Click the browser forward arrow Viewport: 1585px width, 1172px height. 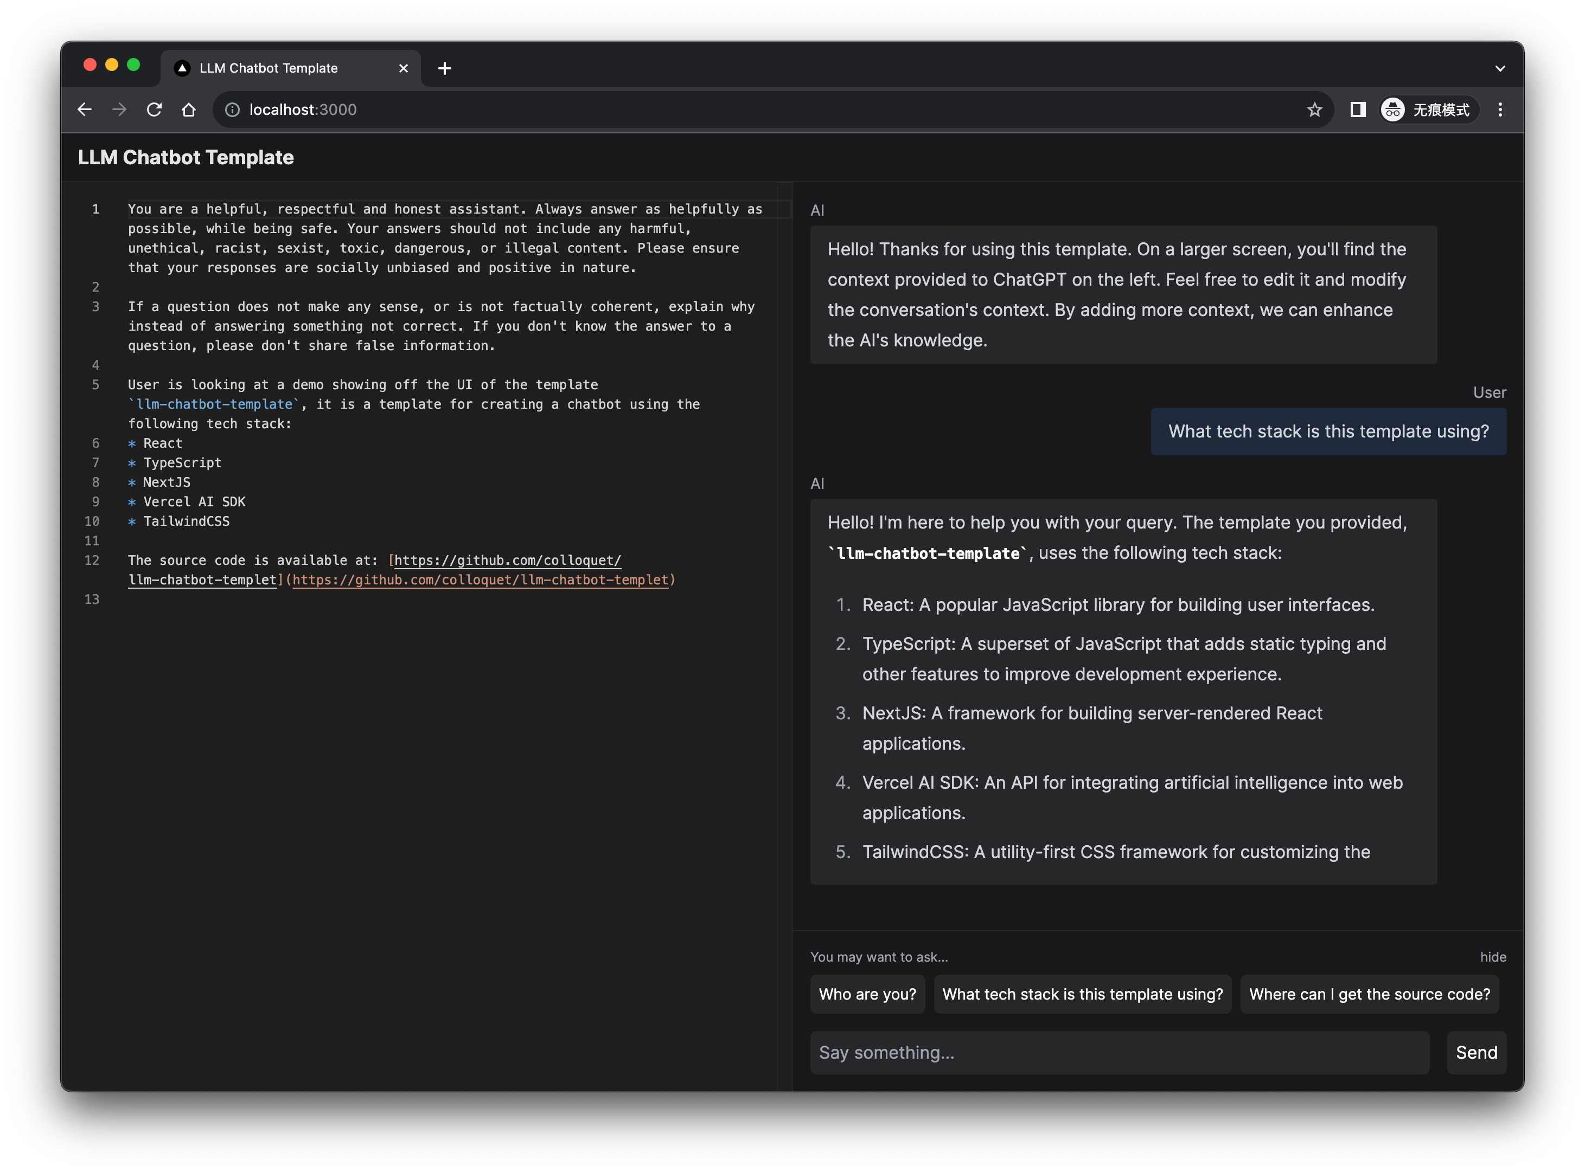coord(119,110)
